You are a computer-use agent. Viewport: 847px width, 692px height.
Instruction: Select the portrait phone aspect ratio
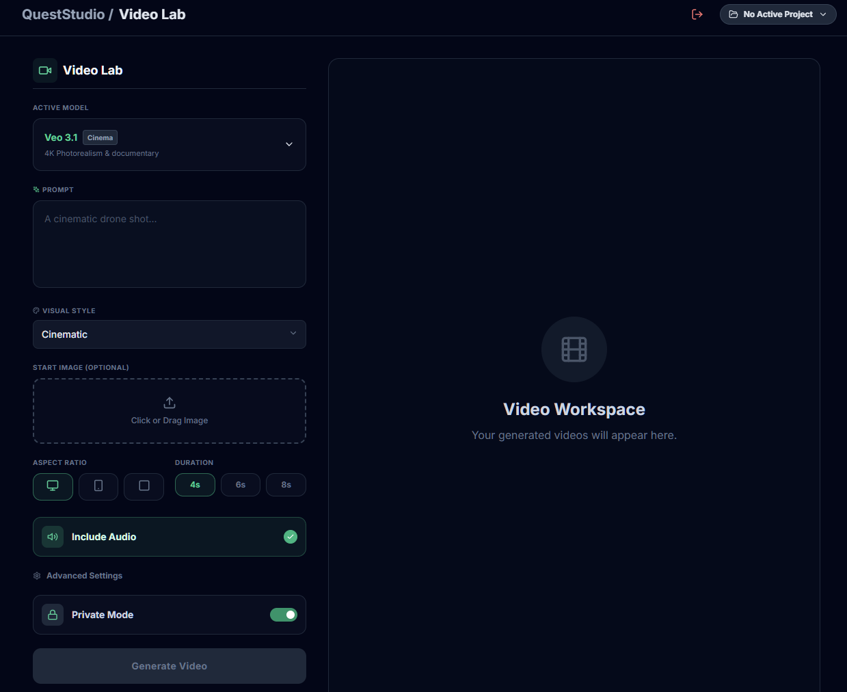tap(98, 486)
